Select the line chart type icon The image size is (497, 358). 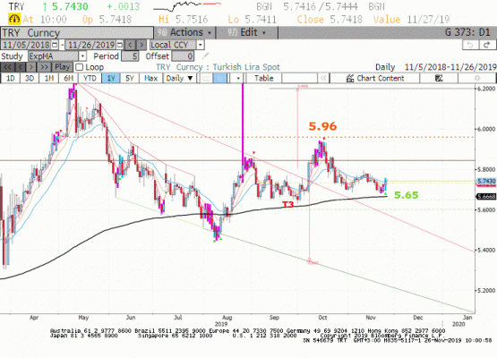click(206, 78)
